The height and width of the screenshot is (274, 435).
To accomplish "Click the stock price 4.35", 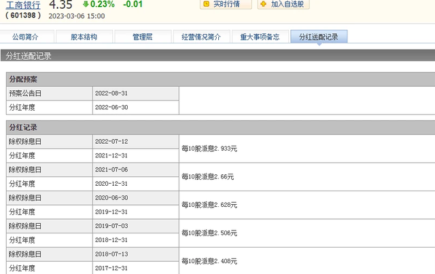I will click(60, 4).
